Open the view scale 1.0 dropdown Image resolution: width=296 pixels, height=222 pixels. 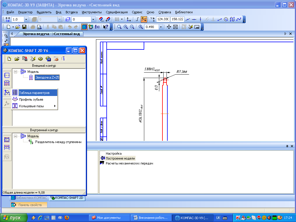click(26, 19)
